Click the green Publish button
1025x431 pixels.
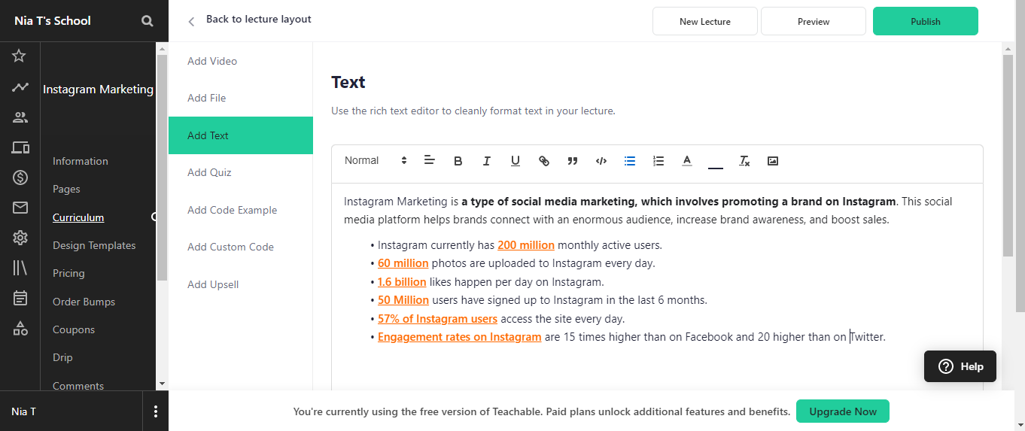click(x=925, y=22)
